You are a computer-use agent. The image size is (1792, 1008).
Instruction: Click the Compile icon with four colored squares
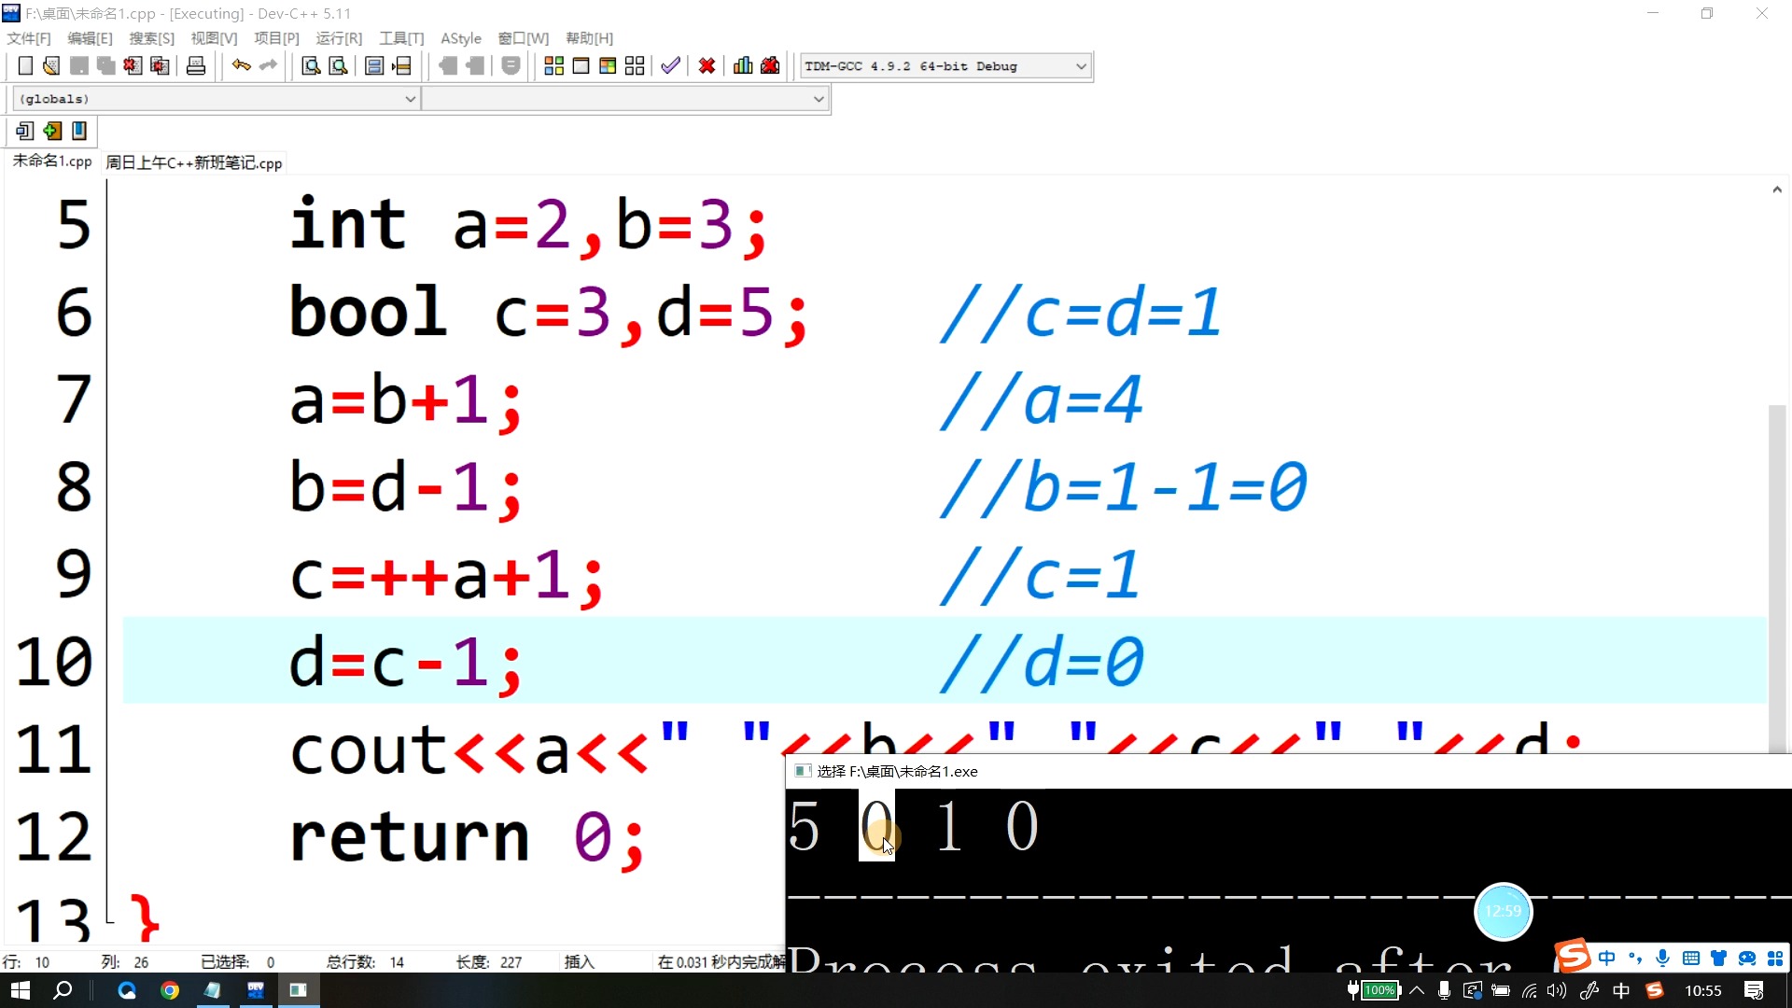(x=553, y=66)
